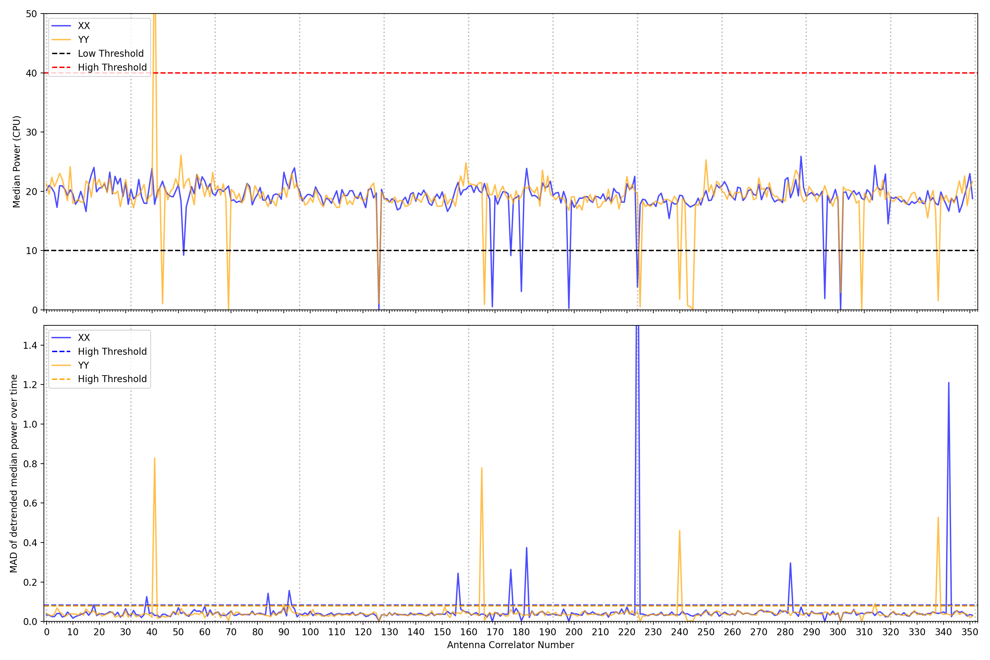Click the top plot y-axis tick label 10
The height and width of the screenshot is (660, 990).
click(32, 251)
